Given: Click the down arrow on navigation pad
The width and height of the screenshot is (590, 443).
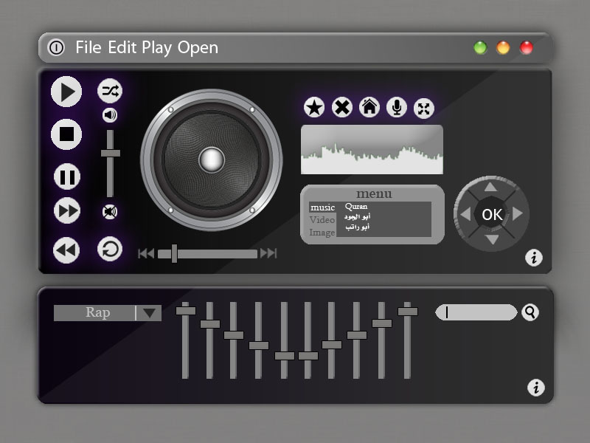Looking at the screenshot, I should pos(492,239).
